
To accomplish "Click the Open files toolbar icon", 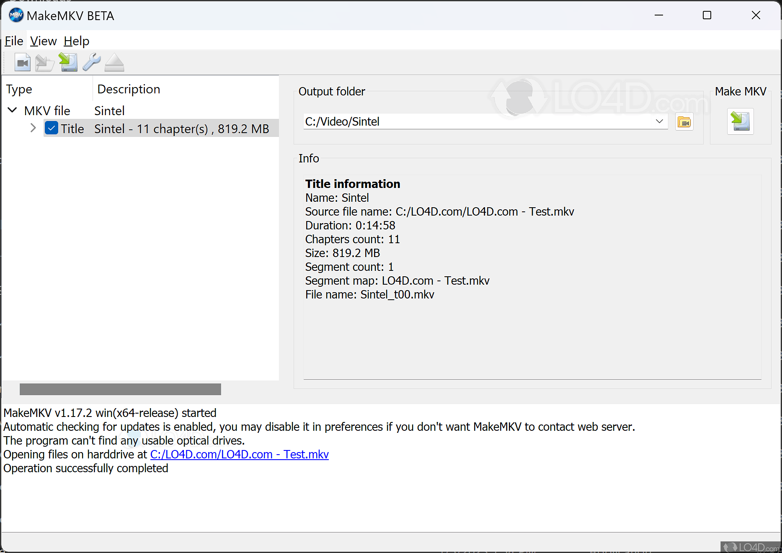I will click(x=23, y=63).
